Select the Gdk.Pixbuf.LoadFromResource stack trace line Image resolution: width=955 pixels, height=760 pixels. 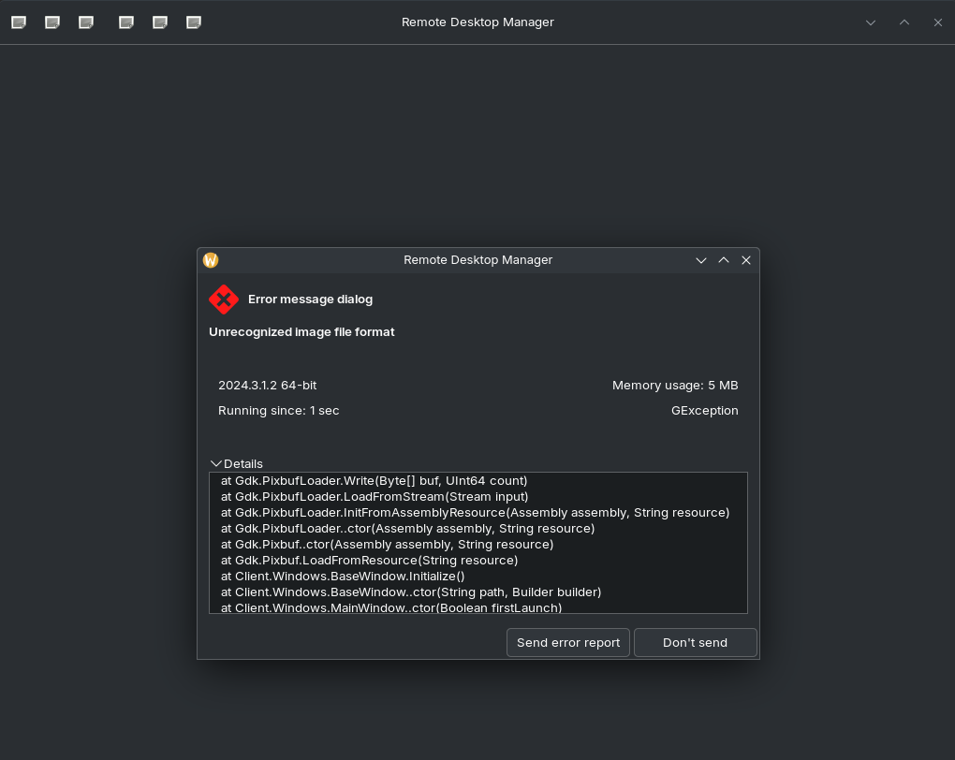[x=369, y=560]
